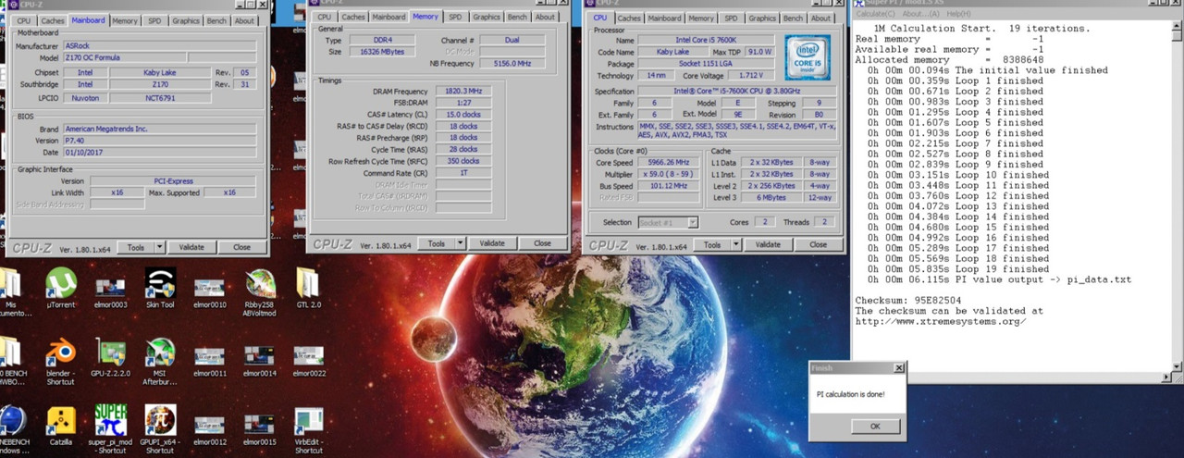Open SPD tab in the Memory CPU-Z window
1184x458 pixels.
[x=455, y=17]
